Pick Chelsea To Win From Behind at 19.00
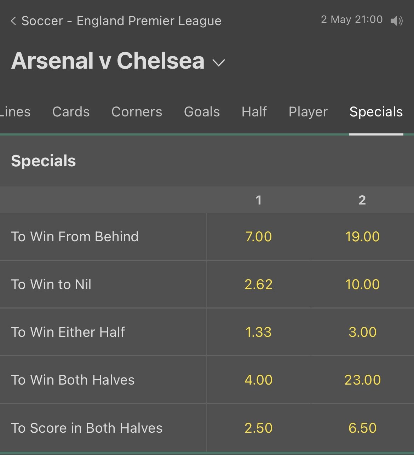Screen dimensions: 414x455 coord(362,236)
